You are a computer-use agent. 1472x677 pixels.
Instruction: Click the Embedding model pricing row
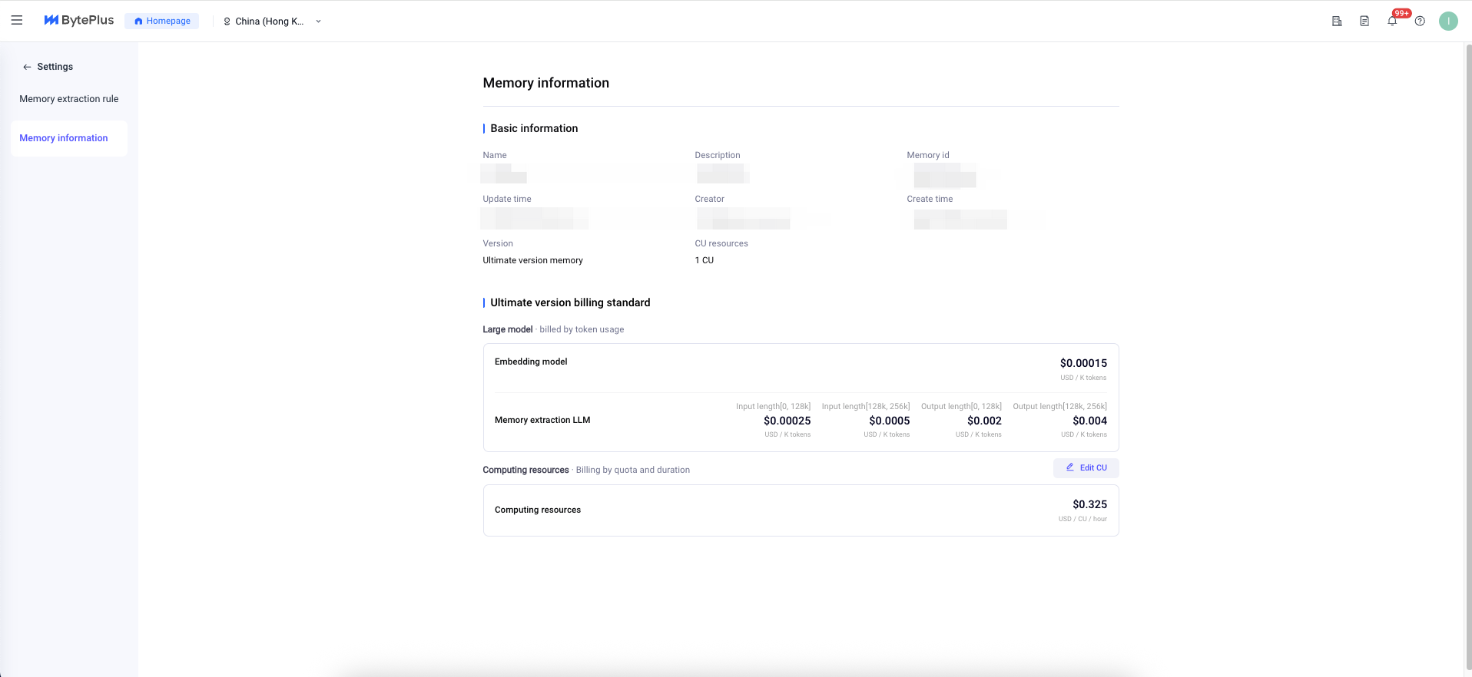(801, 368)
